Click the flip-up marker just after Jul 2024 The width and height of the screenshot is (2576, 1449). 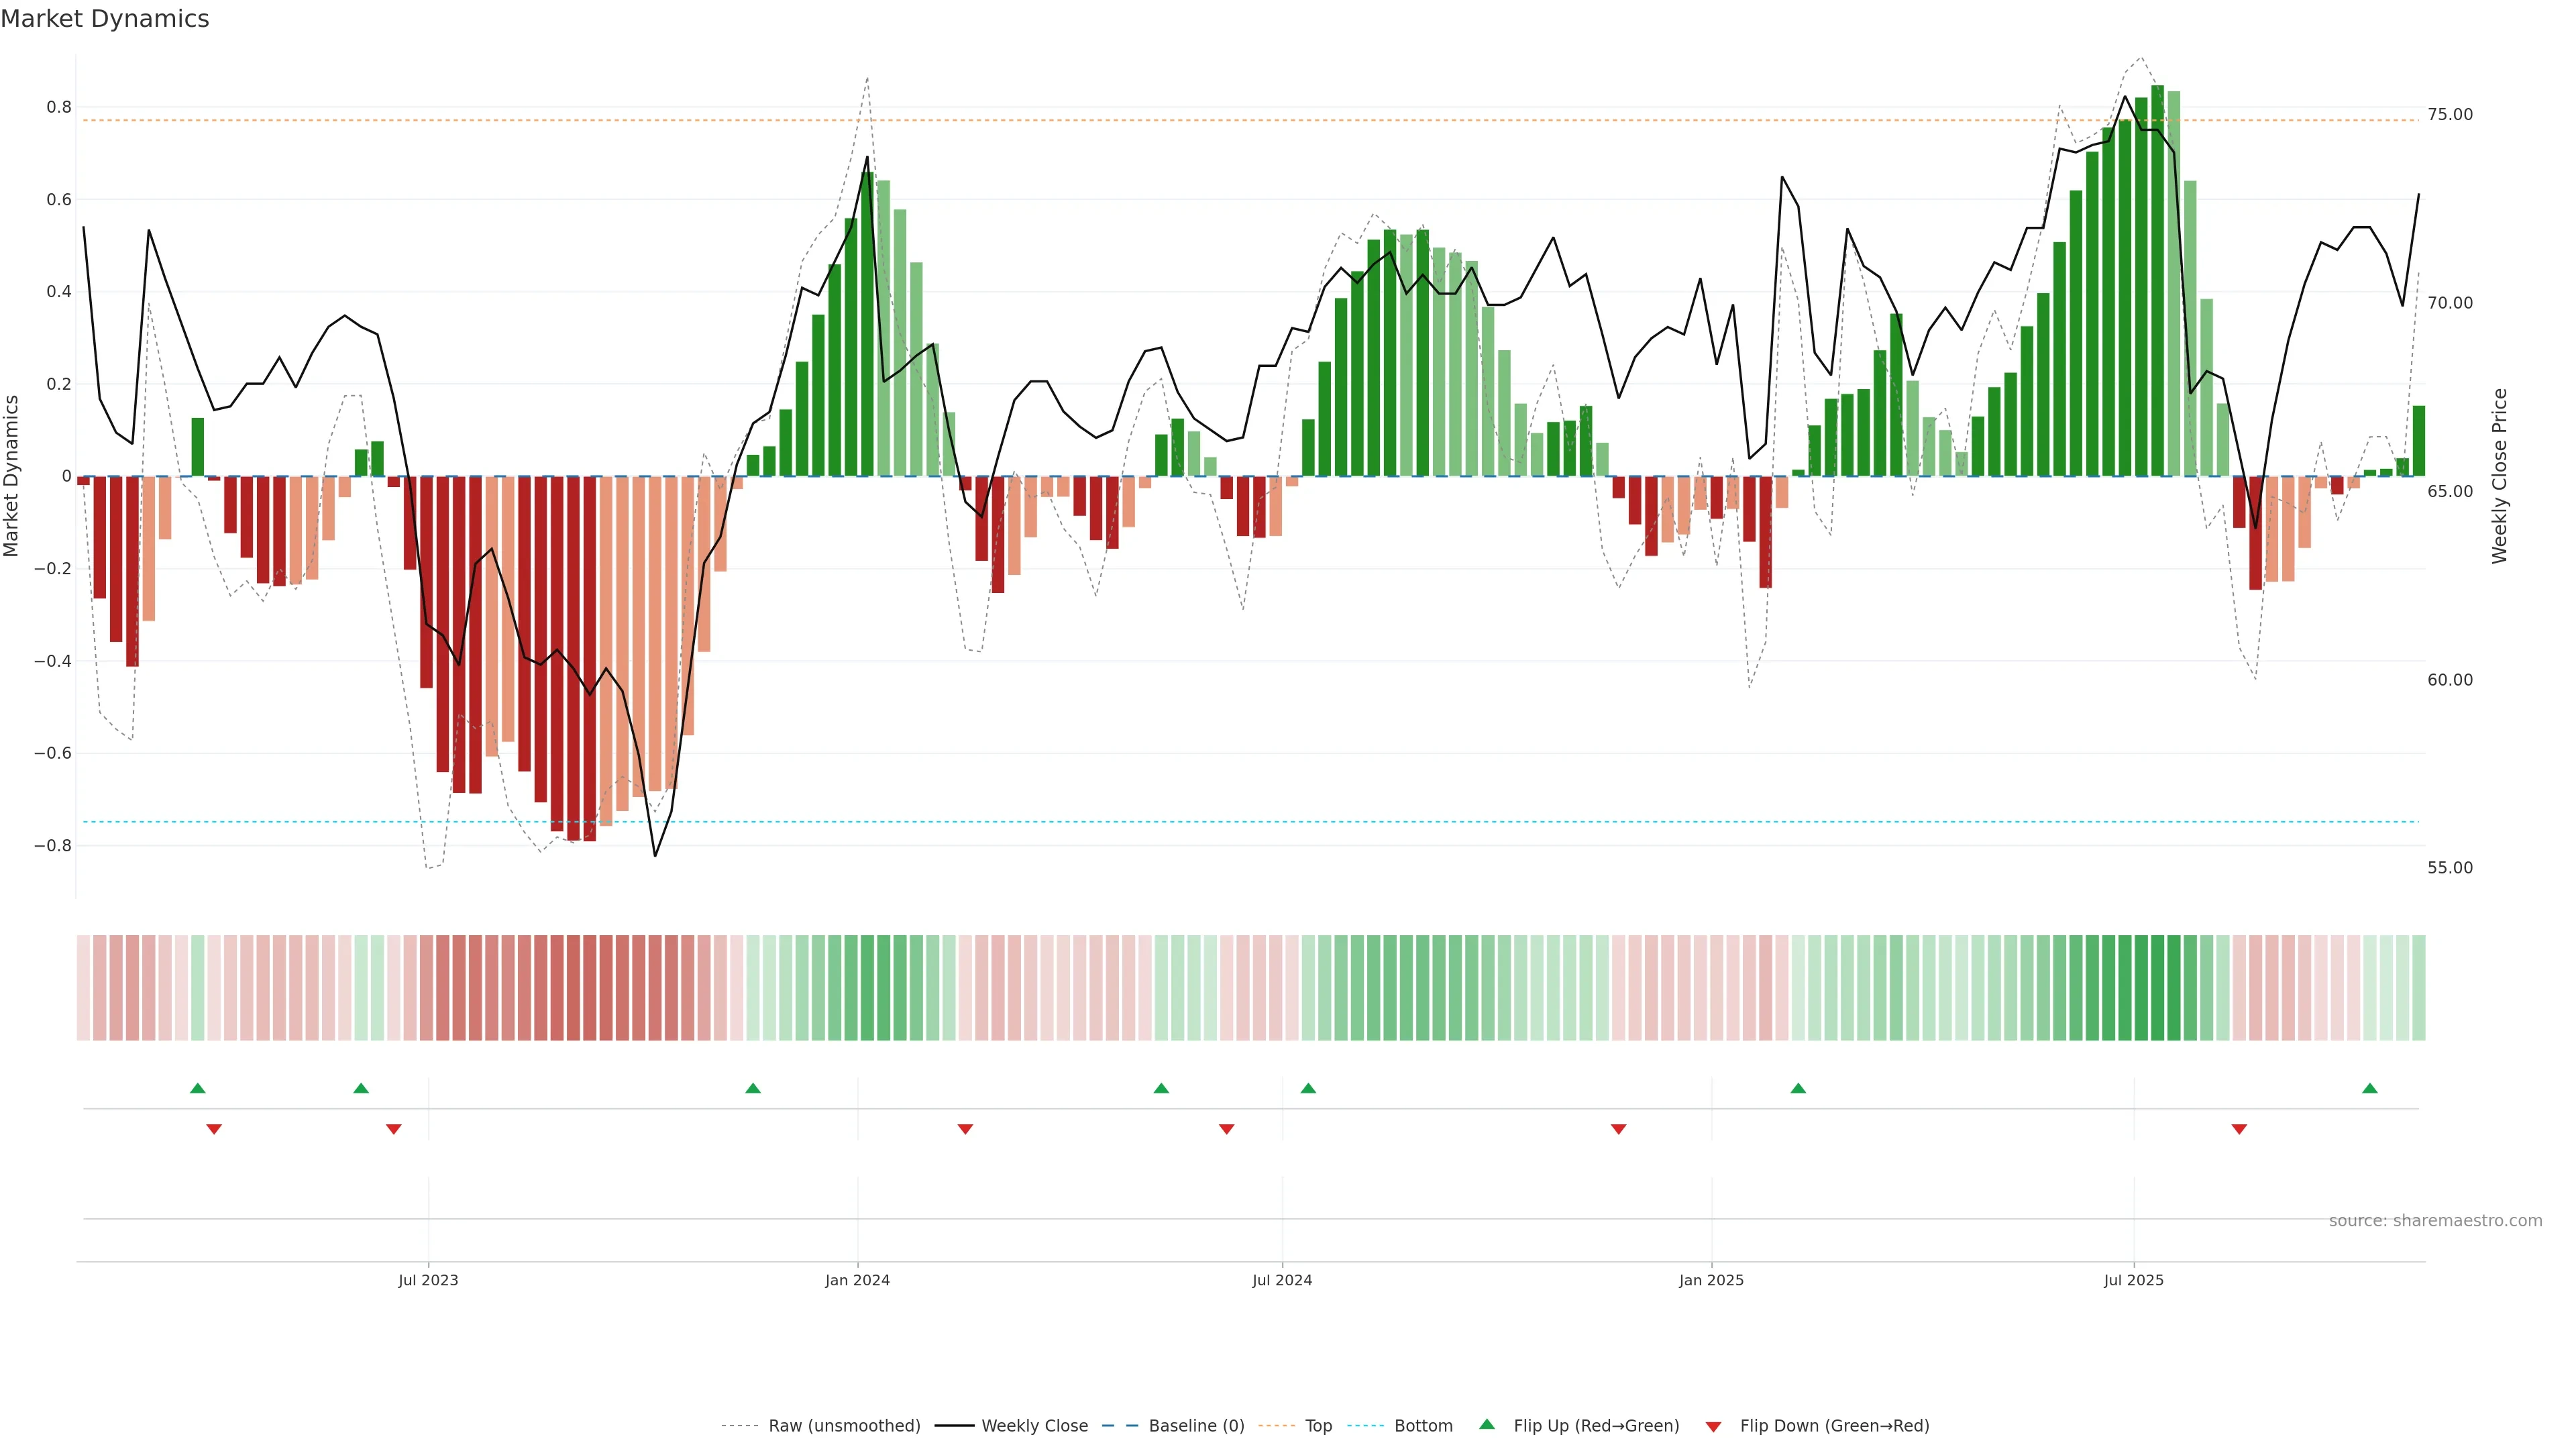(1308, 1088)
